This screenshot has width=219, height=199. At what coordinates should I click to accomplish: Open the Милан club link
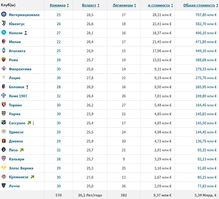click(x=15, y=42)
